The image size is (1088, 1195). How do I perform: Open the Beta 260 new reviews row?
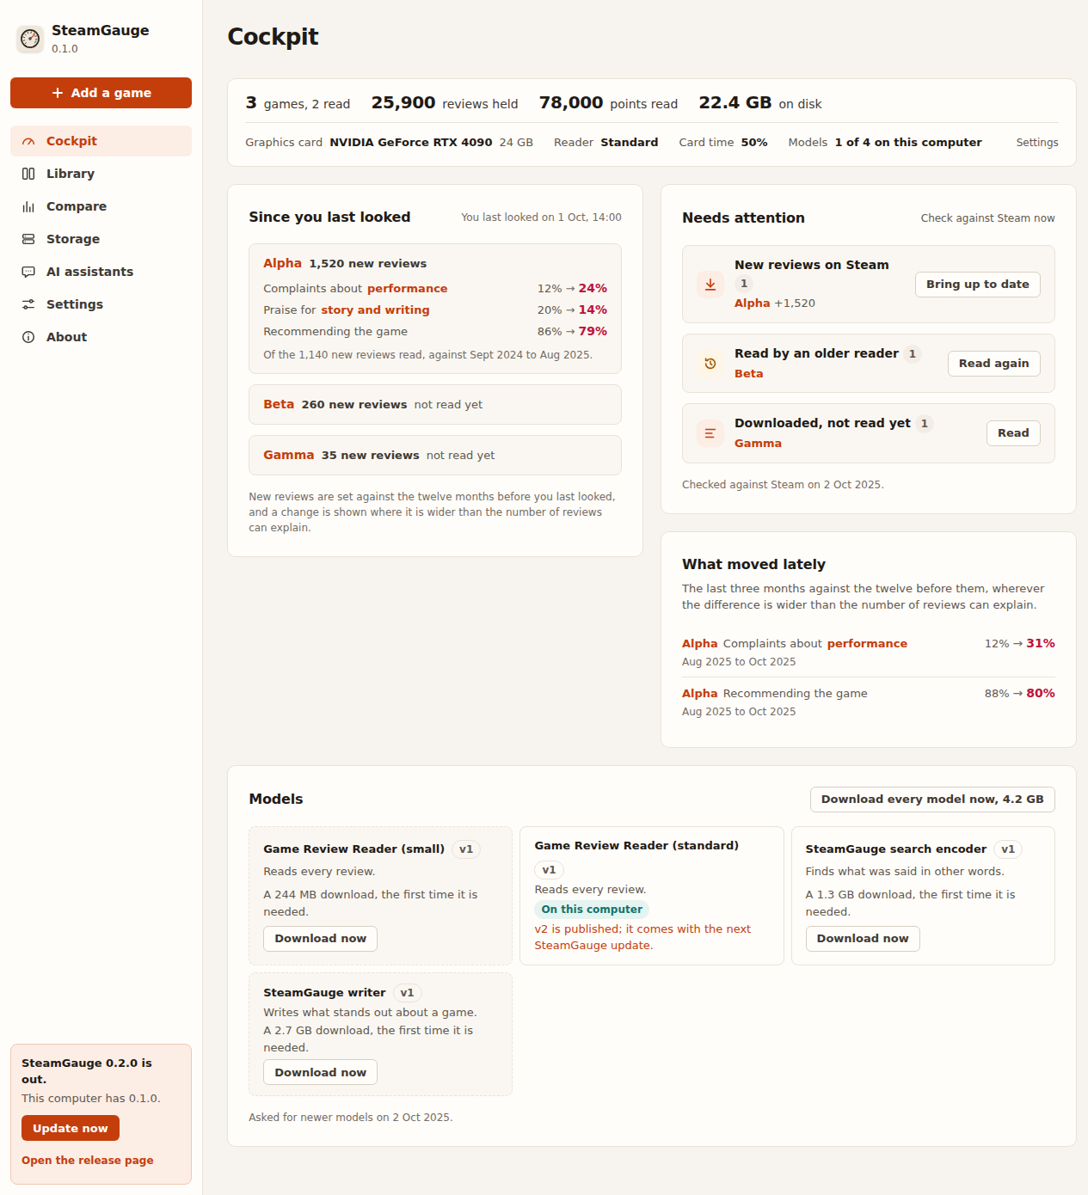pos(435,404)
